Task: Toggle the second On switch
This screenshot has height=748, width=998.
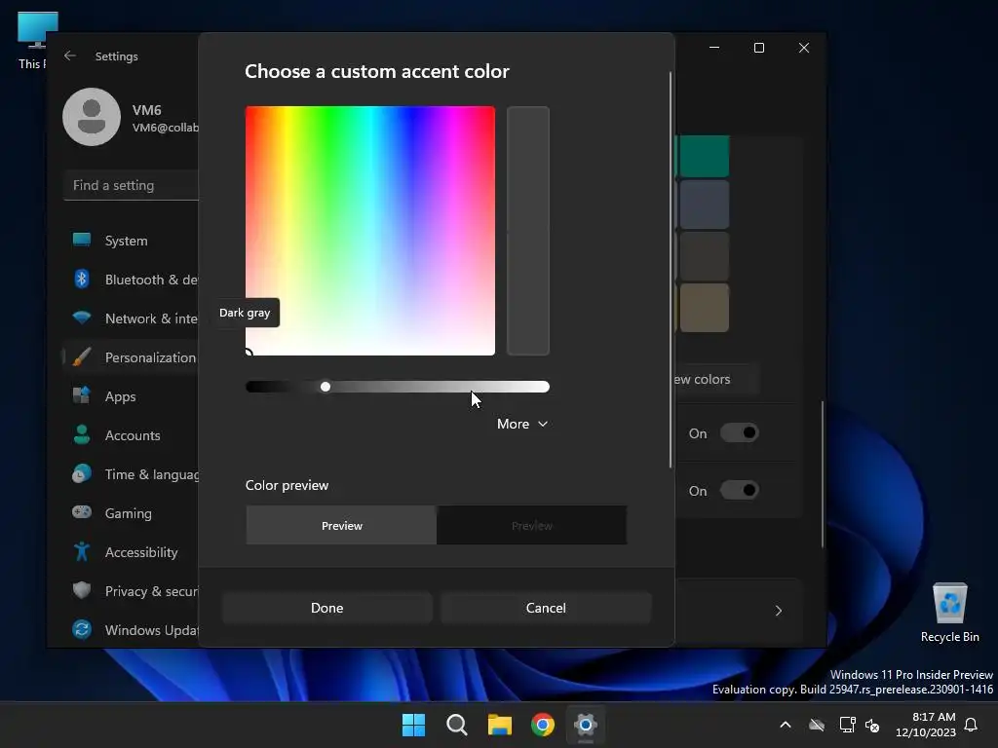Action: point(739,491)
